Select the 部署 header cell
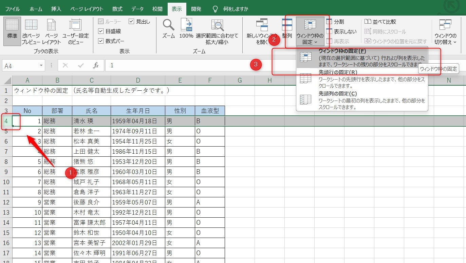This screenshot has width=466, height=263. (x=57, y=111)
